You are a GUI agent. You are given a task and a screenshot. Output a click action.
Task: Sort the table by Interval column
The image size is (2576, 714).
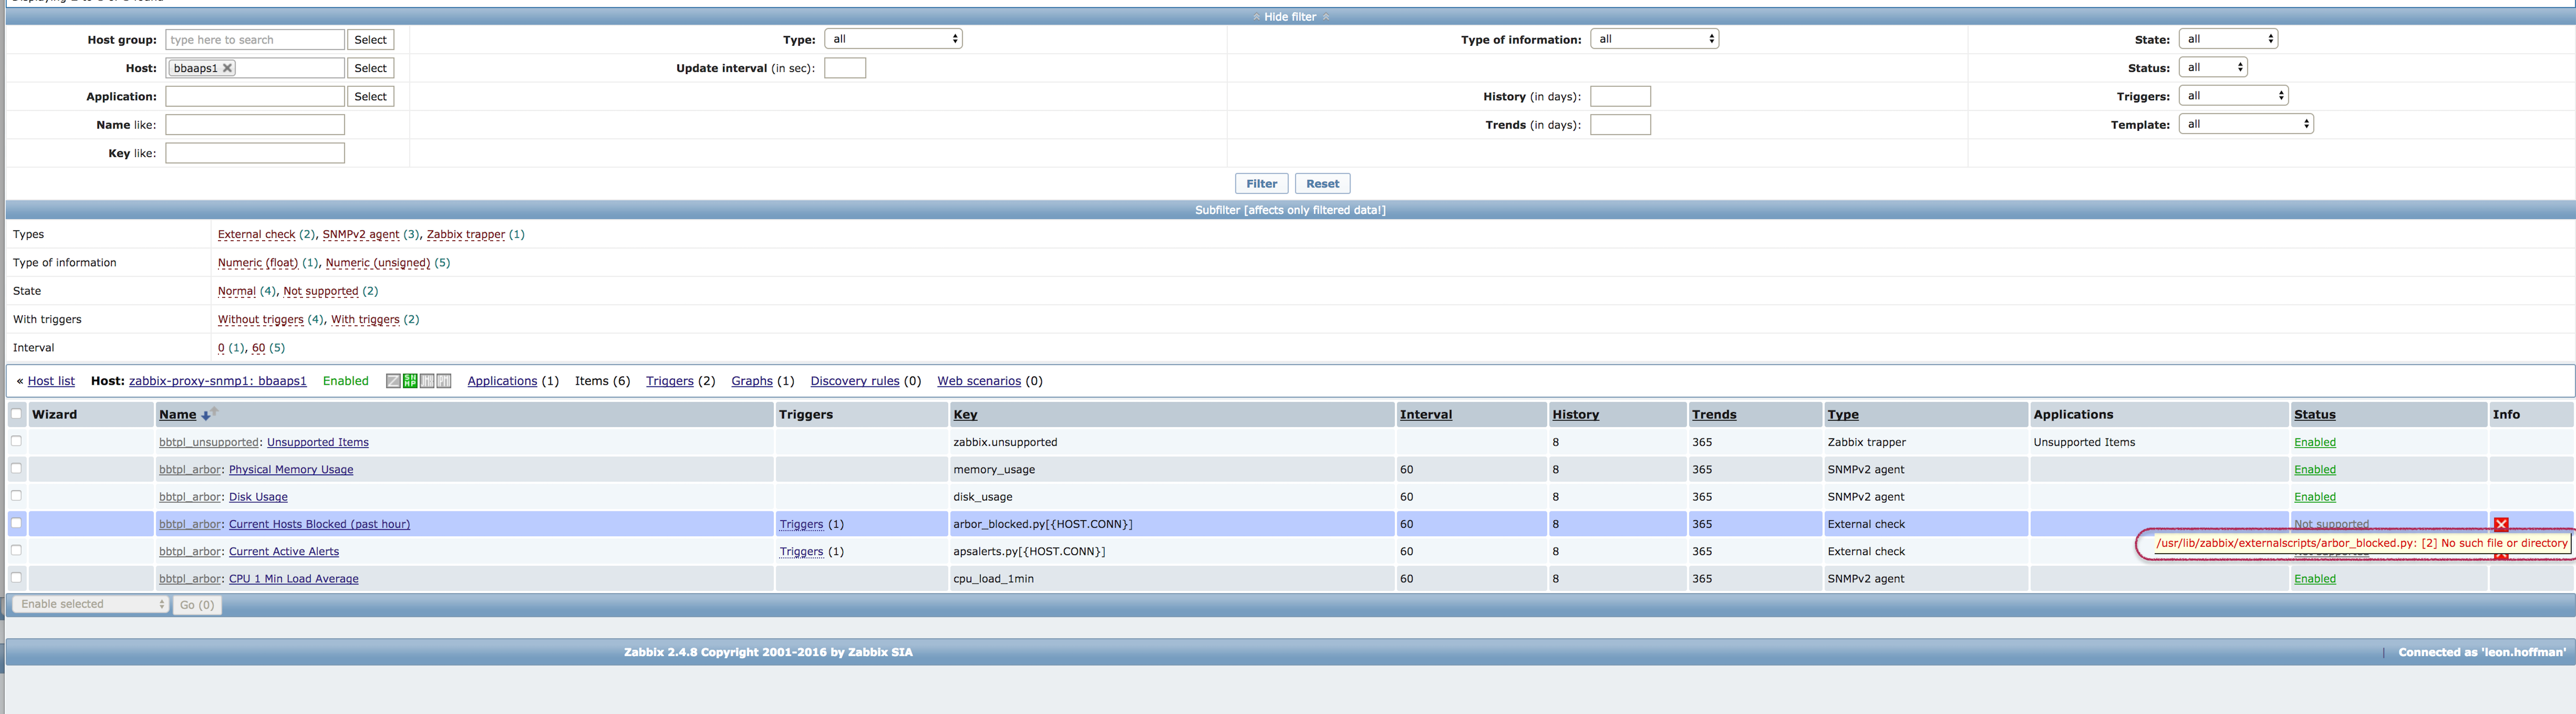[1425, 415]
